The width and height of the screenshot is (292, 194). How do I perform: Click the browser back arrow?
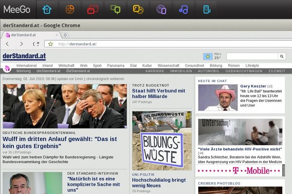(7, 44)
